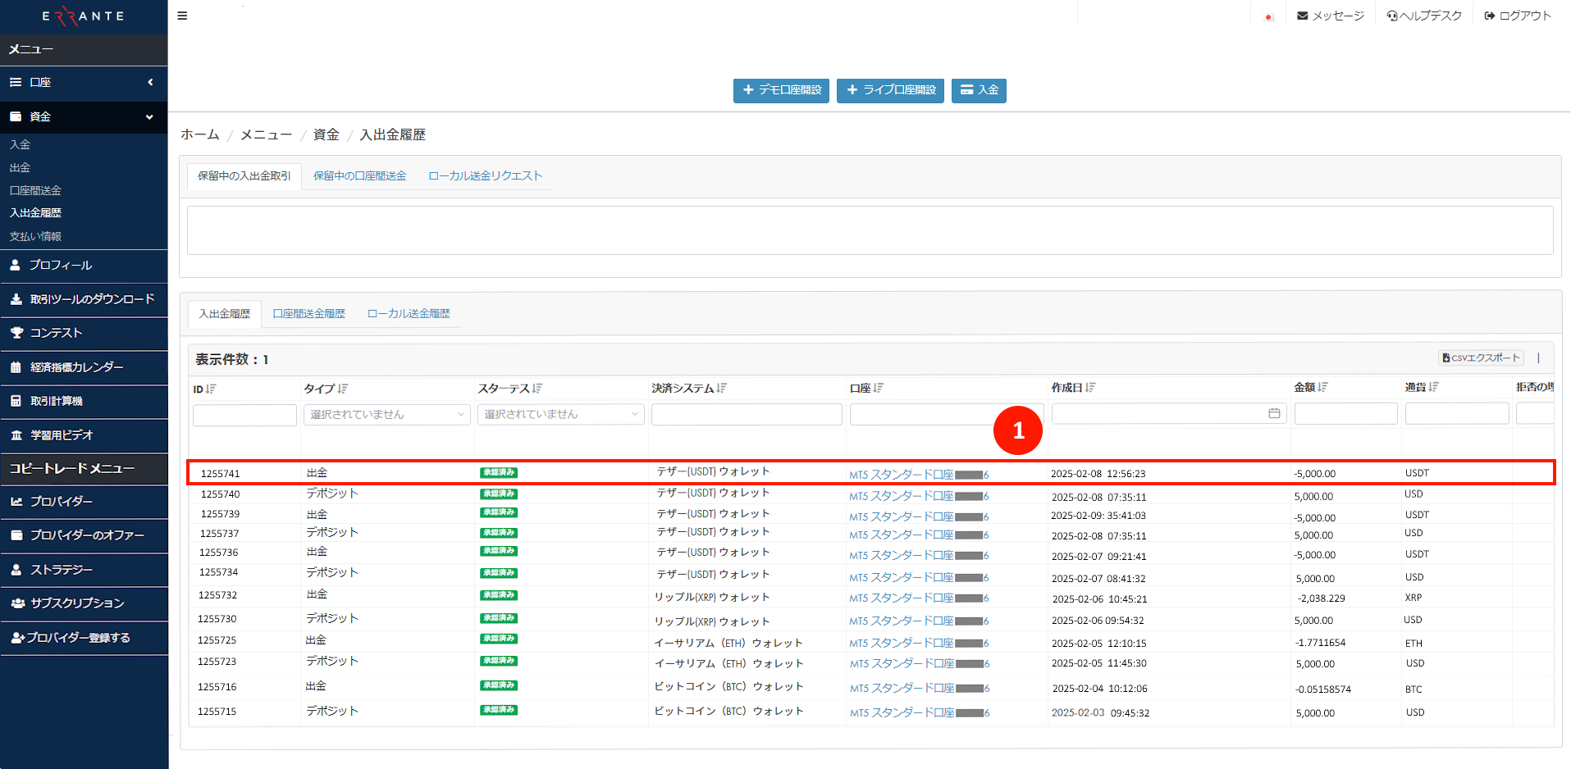Screen dimensions: 1571x769
Task: Open the ヘルプデスク help icon
Action: coord(1391,14)
